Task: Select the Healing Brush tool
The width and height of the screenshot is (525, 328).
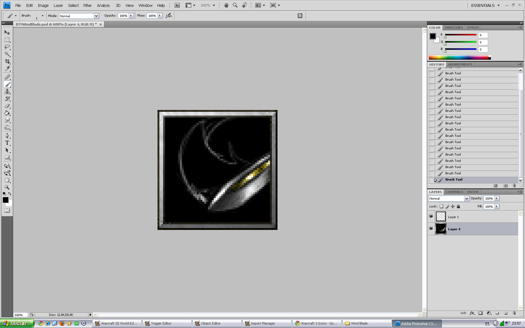Action: [x=7, y=77]
